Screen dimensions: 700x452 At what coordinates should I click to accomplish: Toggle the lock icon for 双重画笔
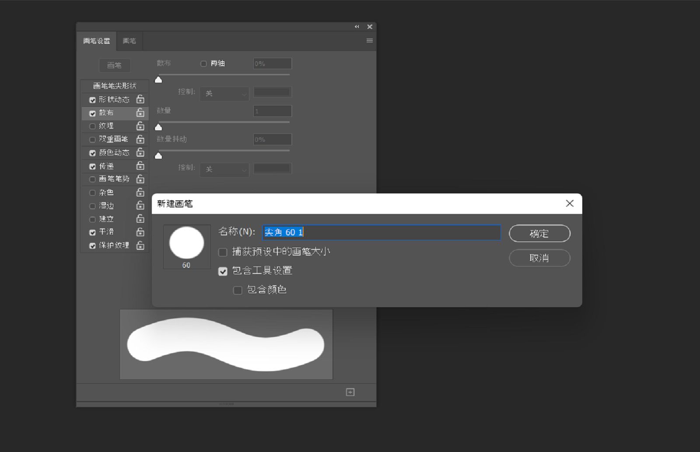(140, 139)
